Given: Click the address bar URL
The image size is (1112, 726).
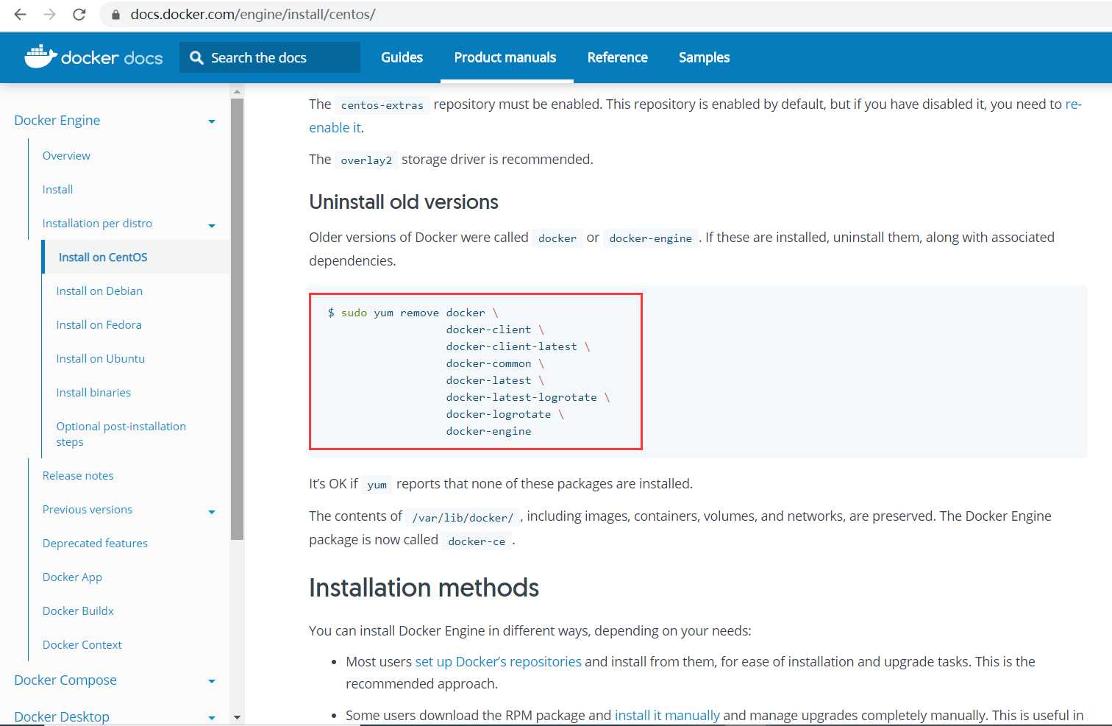Looking at the screenshot, I should [x=252, y=14].
